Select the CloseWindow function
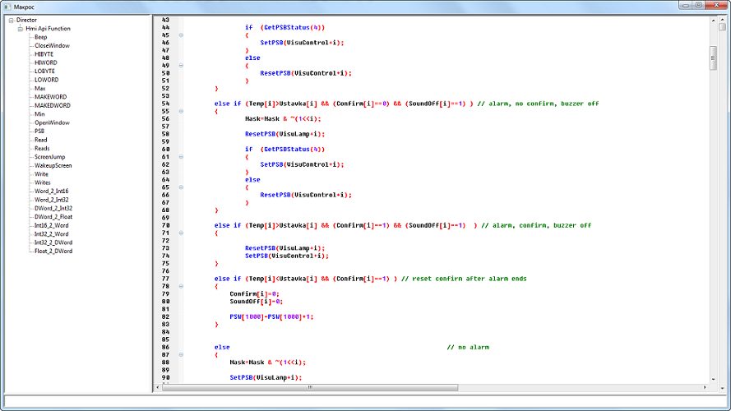The width and height of the screenshot is (731, 411). (x=52, y=45)
